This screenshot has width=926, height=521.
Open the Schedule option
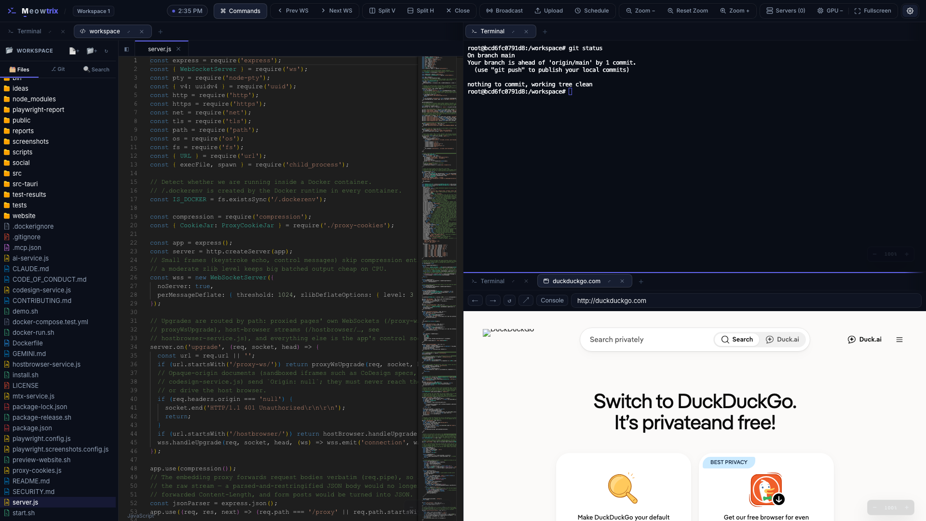click(x=592, y=11)
